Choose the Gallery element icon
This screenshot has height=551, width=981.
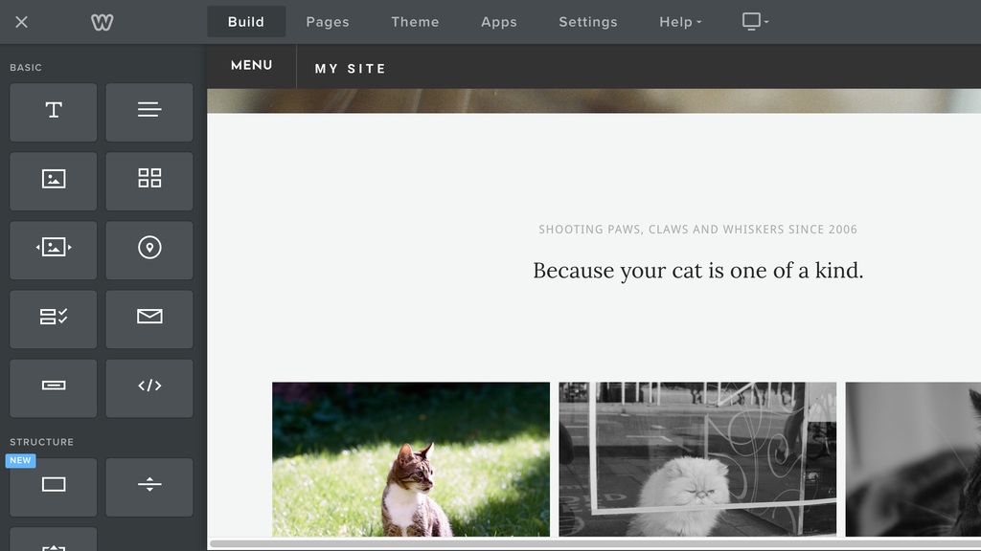point(149,181)
